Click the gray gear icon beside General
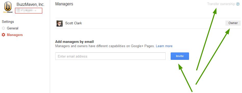 [x=3, y=28]
